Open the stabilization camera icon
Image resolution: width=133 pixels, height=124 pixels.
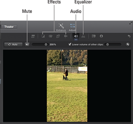tap(66, 36)
